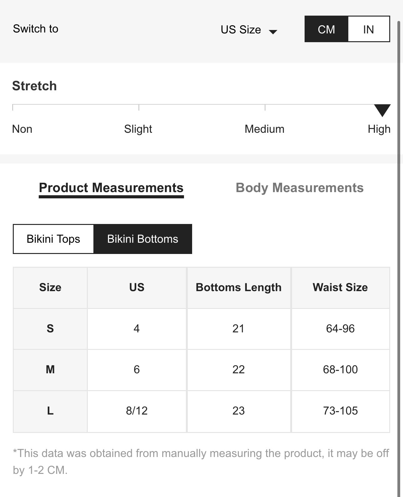Click the Slight stretch label
This screenshot has height=497, width=403.
138,129
